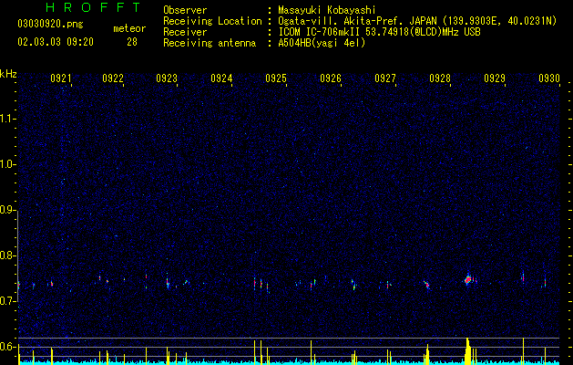Click the A504HB(yagi 4el) antenna text

[x=322, y=43]
